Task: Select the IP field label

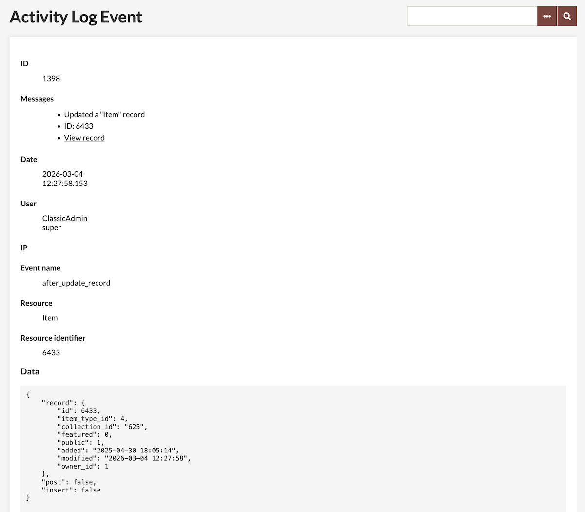Action: point(24,248)
